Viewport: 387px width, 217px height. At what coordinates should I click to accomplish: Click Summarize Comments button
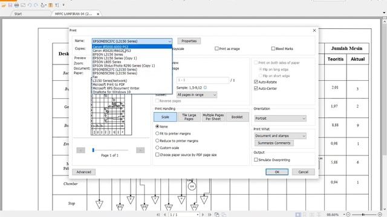[x=274, y=143]
